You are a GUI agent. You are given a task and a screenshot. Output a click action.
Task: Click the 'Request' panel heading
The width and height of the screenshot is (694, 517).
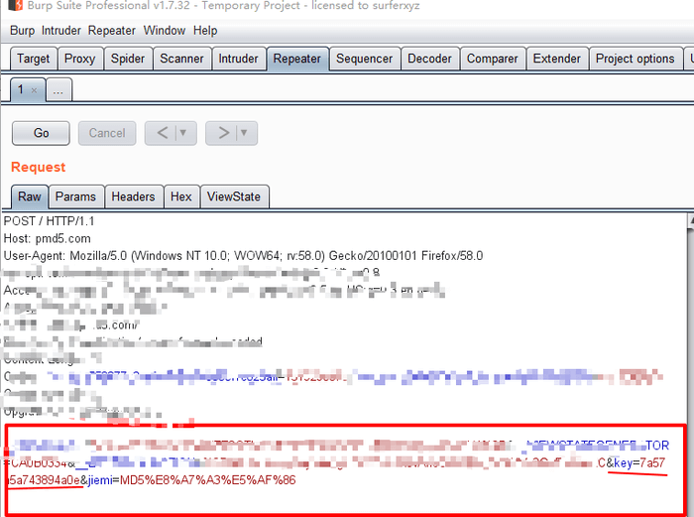pos(38,167)
